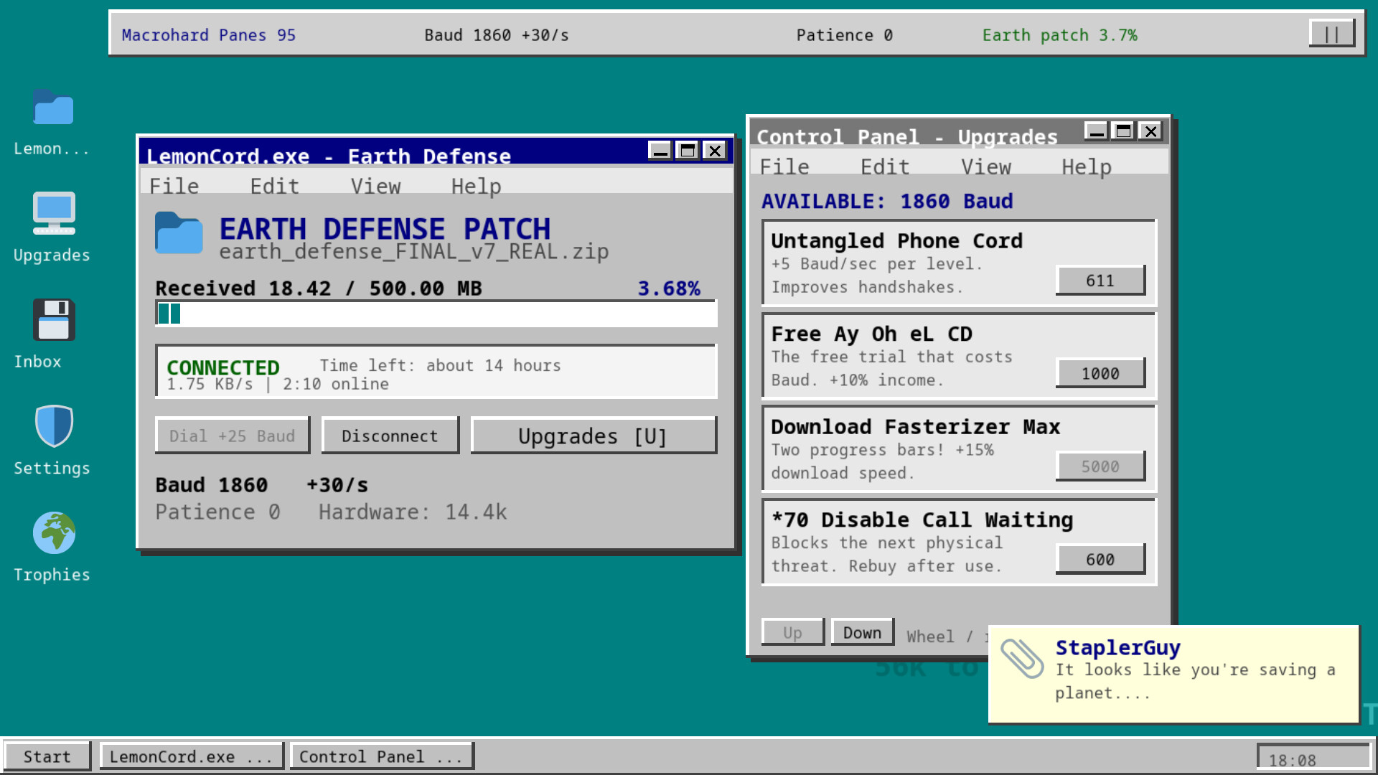1378x775 pixels.
Task: Open Help menu in LemonCord window
Action: 476,186
